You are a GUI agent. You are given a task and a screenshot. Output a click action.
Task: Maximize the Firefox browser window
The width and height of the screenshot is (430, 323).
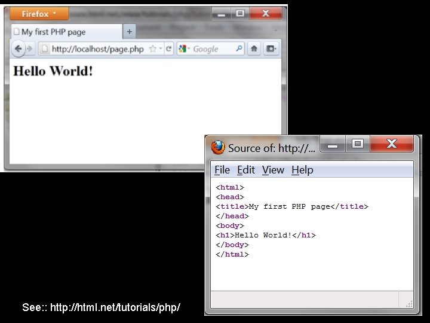coord(240,13)
